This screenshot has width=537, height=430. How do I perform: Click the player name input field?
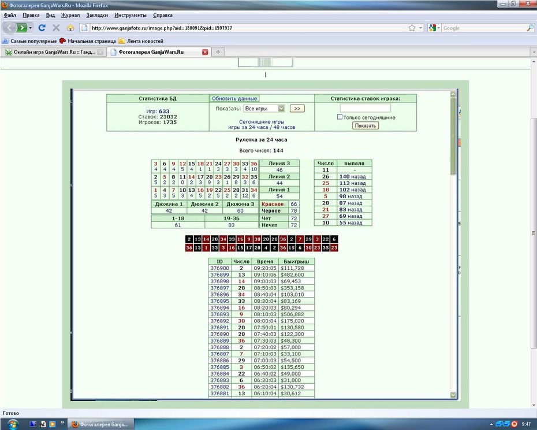365,108
